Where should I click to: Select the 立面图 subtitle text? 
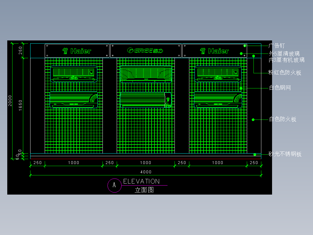pyautogui.click(x=144, y=190)
